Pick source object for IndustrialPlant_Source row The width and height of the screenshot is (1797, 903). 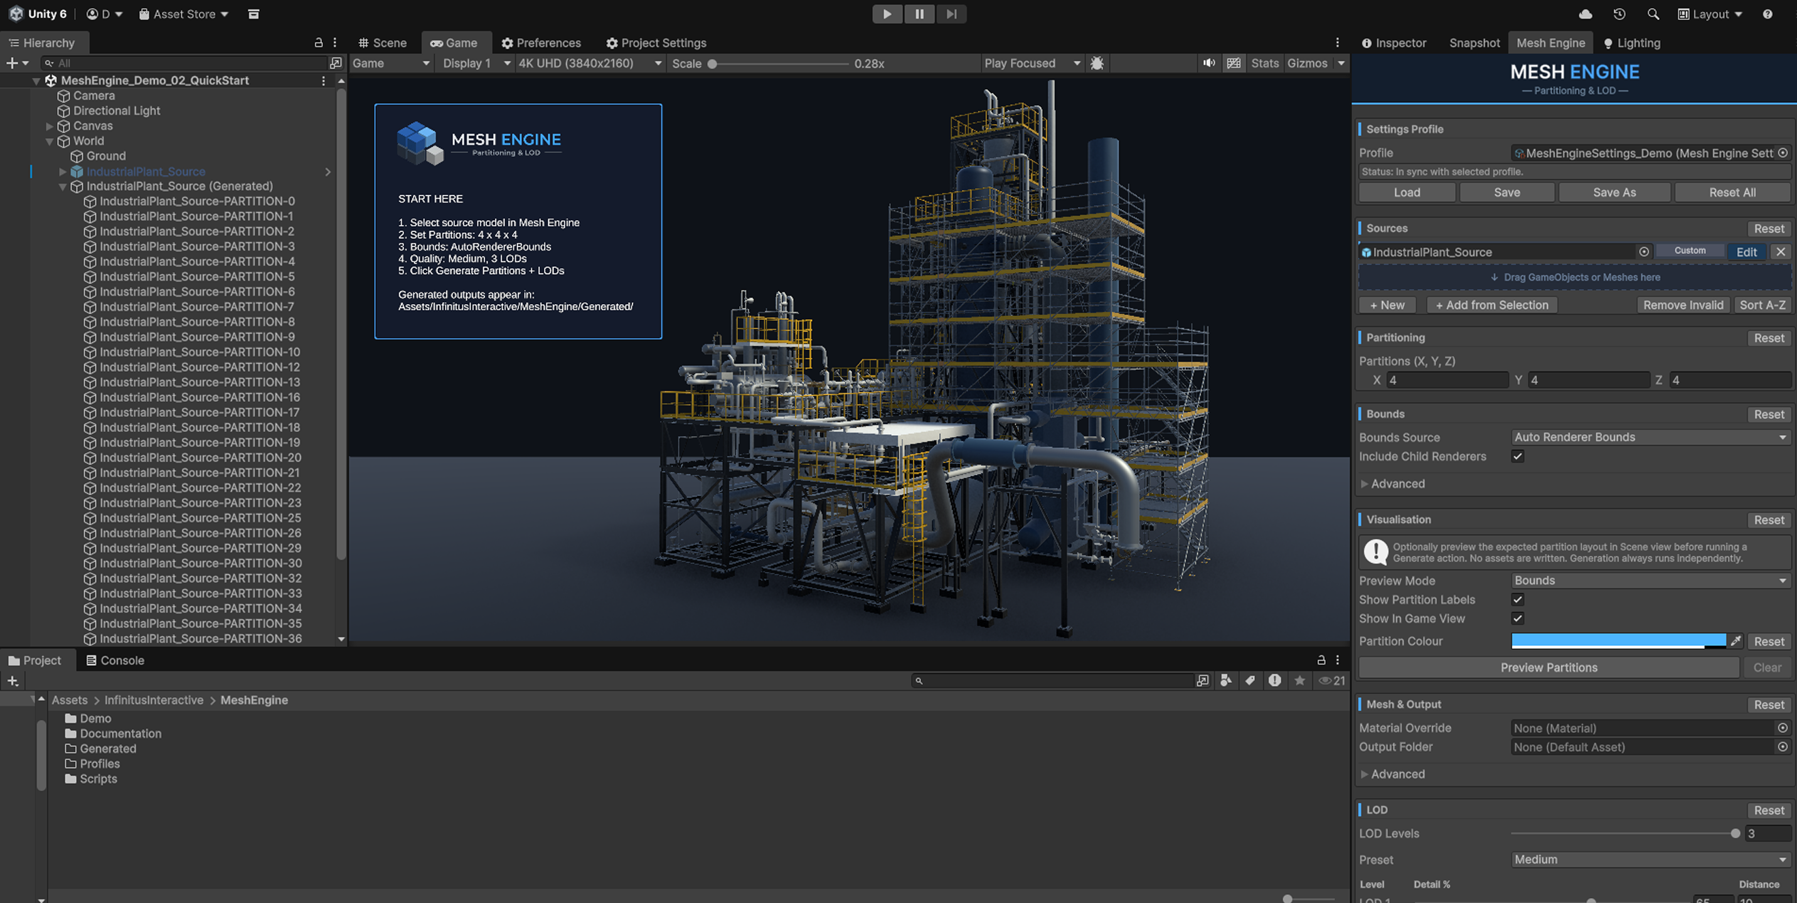[1643, 251]
